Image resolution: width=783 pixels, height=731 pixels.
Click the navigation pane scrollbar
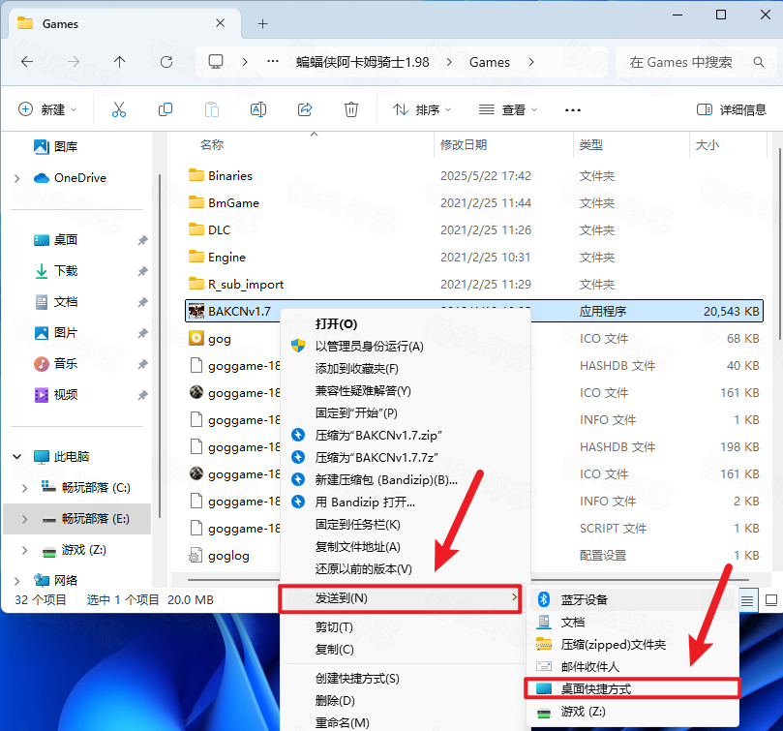coord(160,347)
